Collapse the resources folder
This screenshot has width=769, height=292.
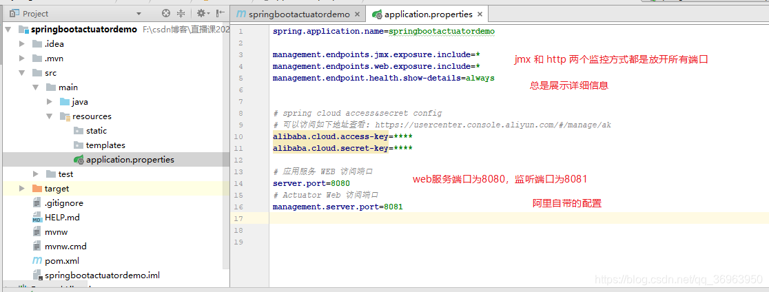(49, 116)
